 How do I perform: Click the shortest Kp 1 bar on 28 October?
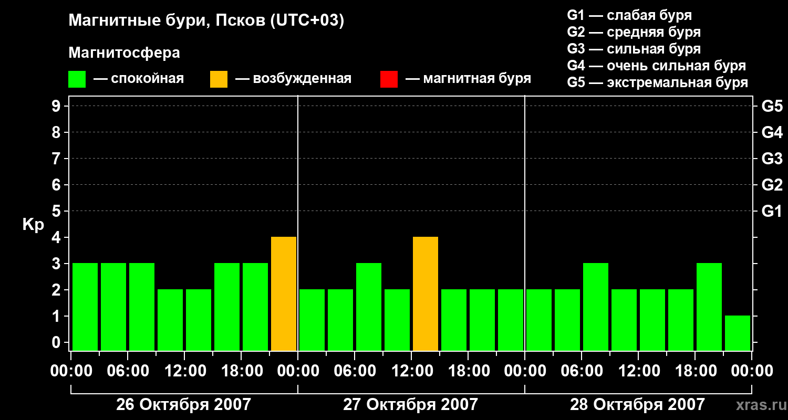[738, 333]
